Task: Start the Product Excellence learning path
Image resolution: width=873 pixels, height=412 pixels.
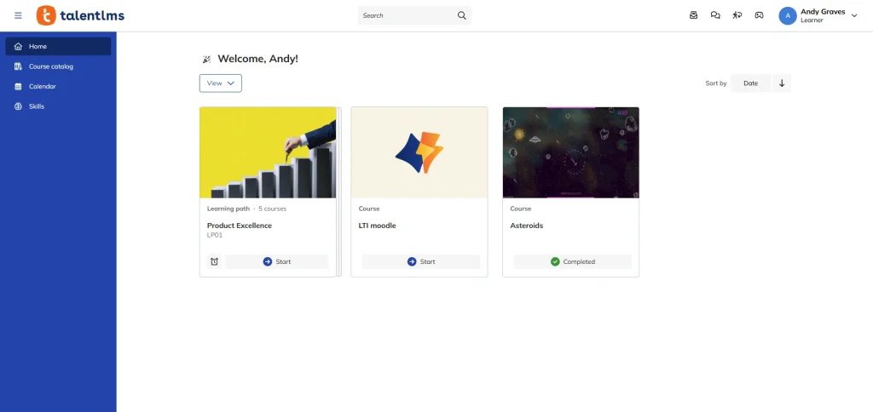Action: pyautogui.click(x=276, y=261)
